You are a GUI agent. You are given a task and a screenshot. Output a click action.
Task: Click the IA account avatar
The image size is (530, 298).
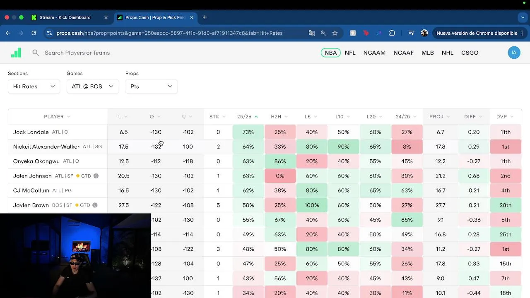click(x=514, y=53)
